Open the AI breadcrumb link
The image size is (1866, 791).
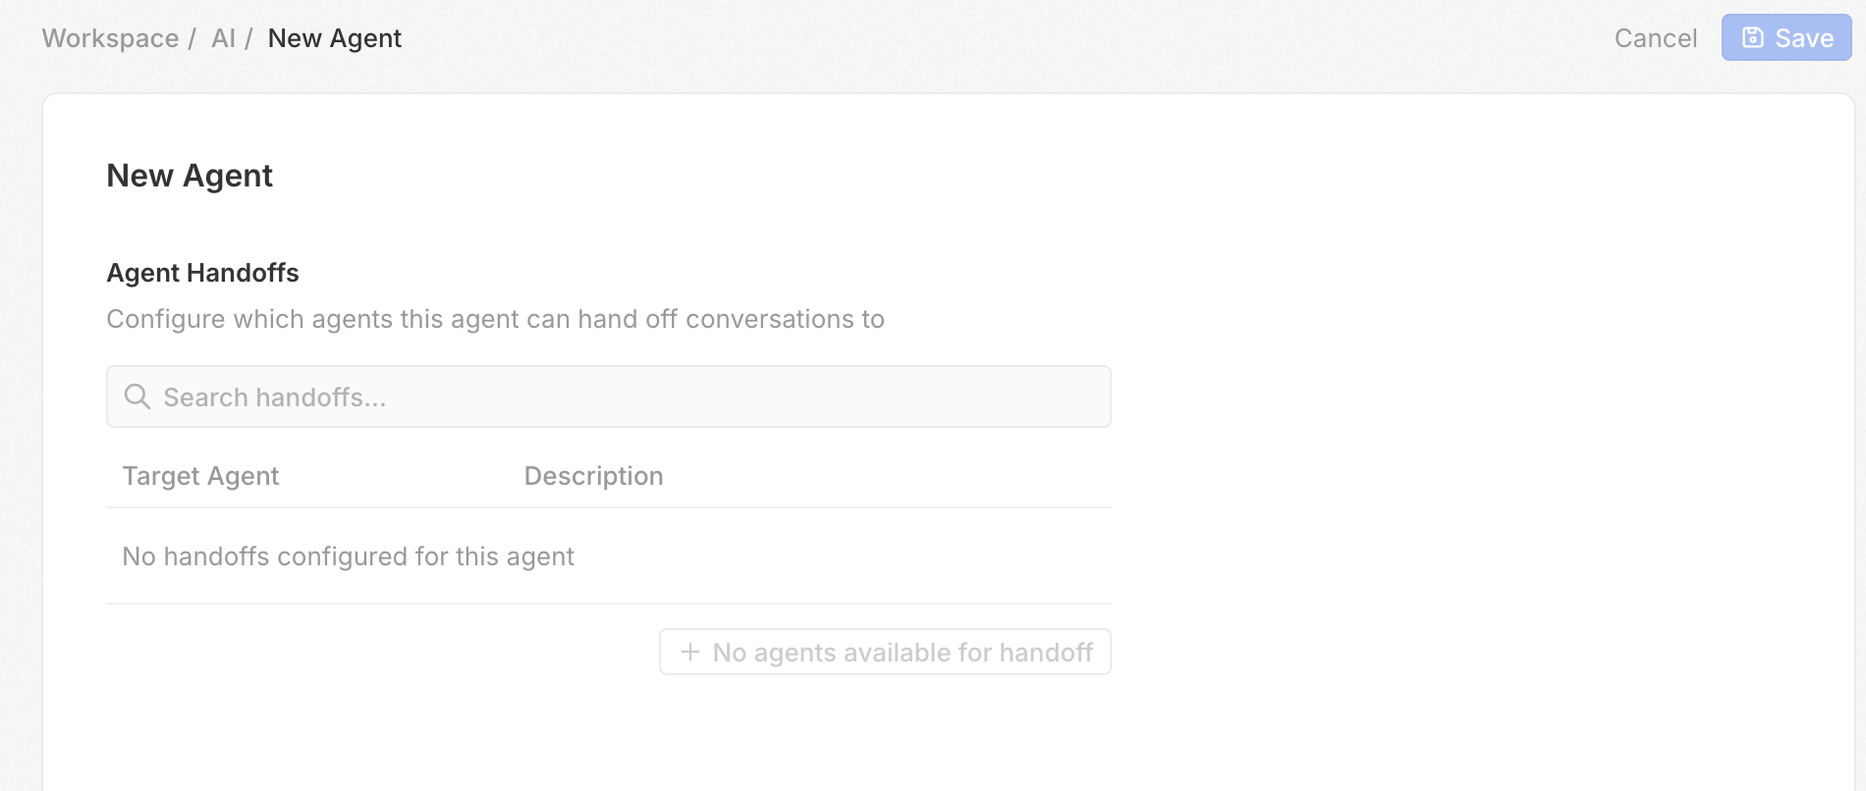pos(223,38)
